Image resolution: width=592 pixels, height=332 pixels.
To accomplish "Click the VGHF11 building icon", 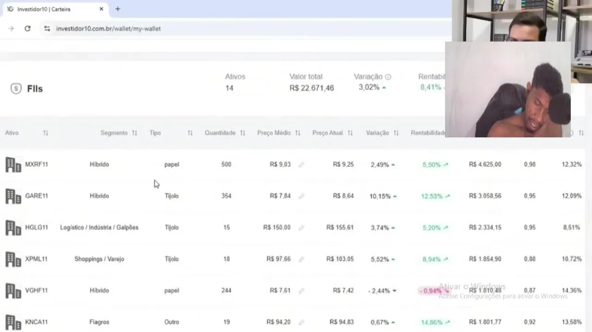I will [13, 290].
